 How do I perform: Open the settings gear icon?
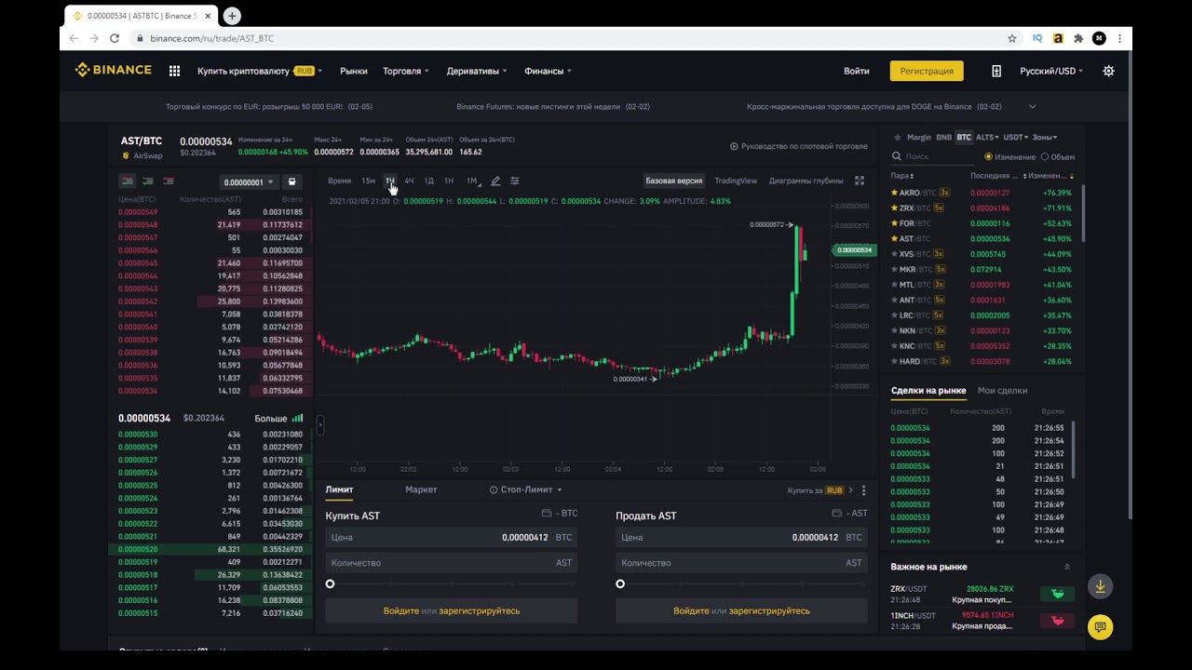(1108, 71)
